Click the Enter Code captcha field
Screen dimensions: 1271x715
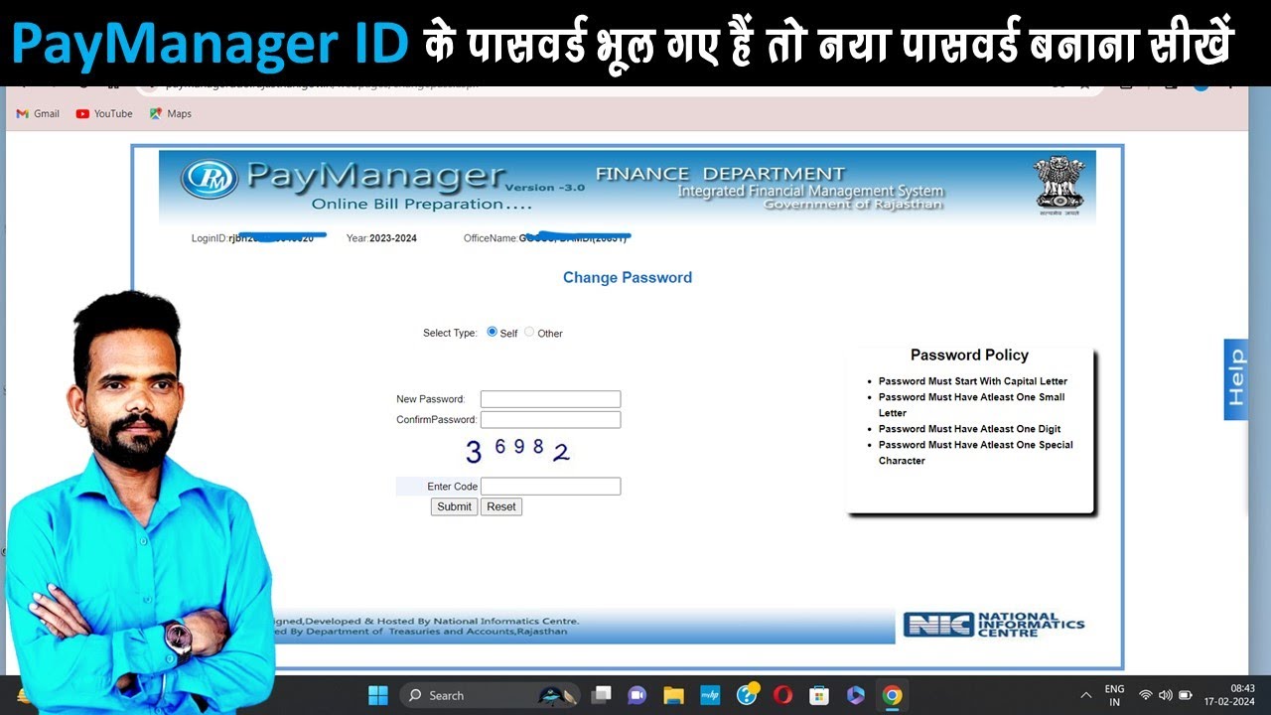point(551,487)
